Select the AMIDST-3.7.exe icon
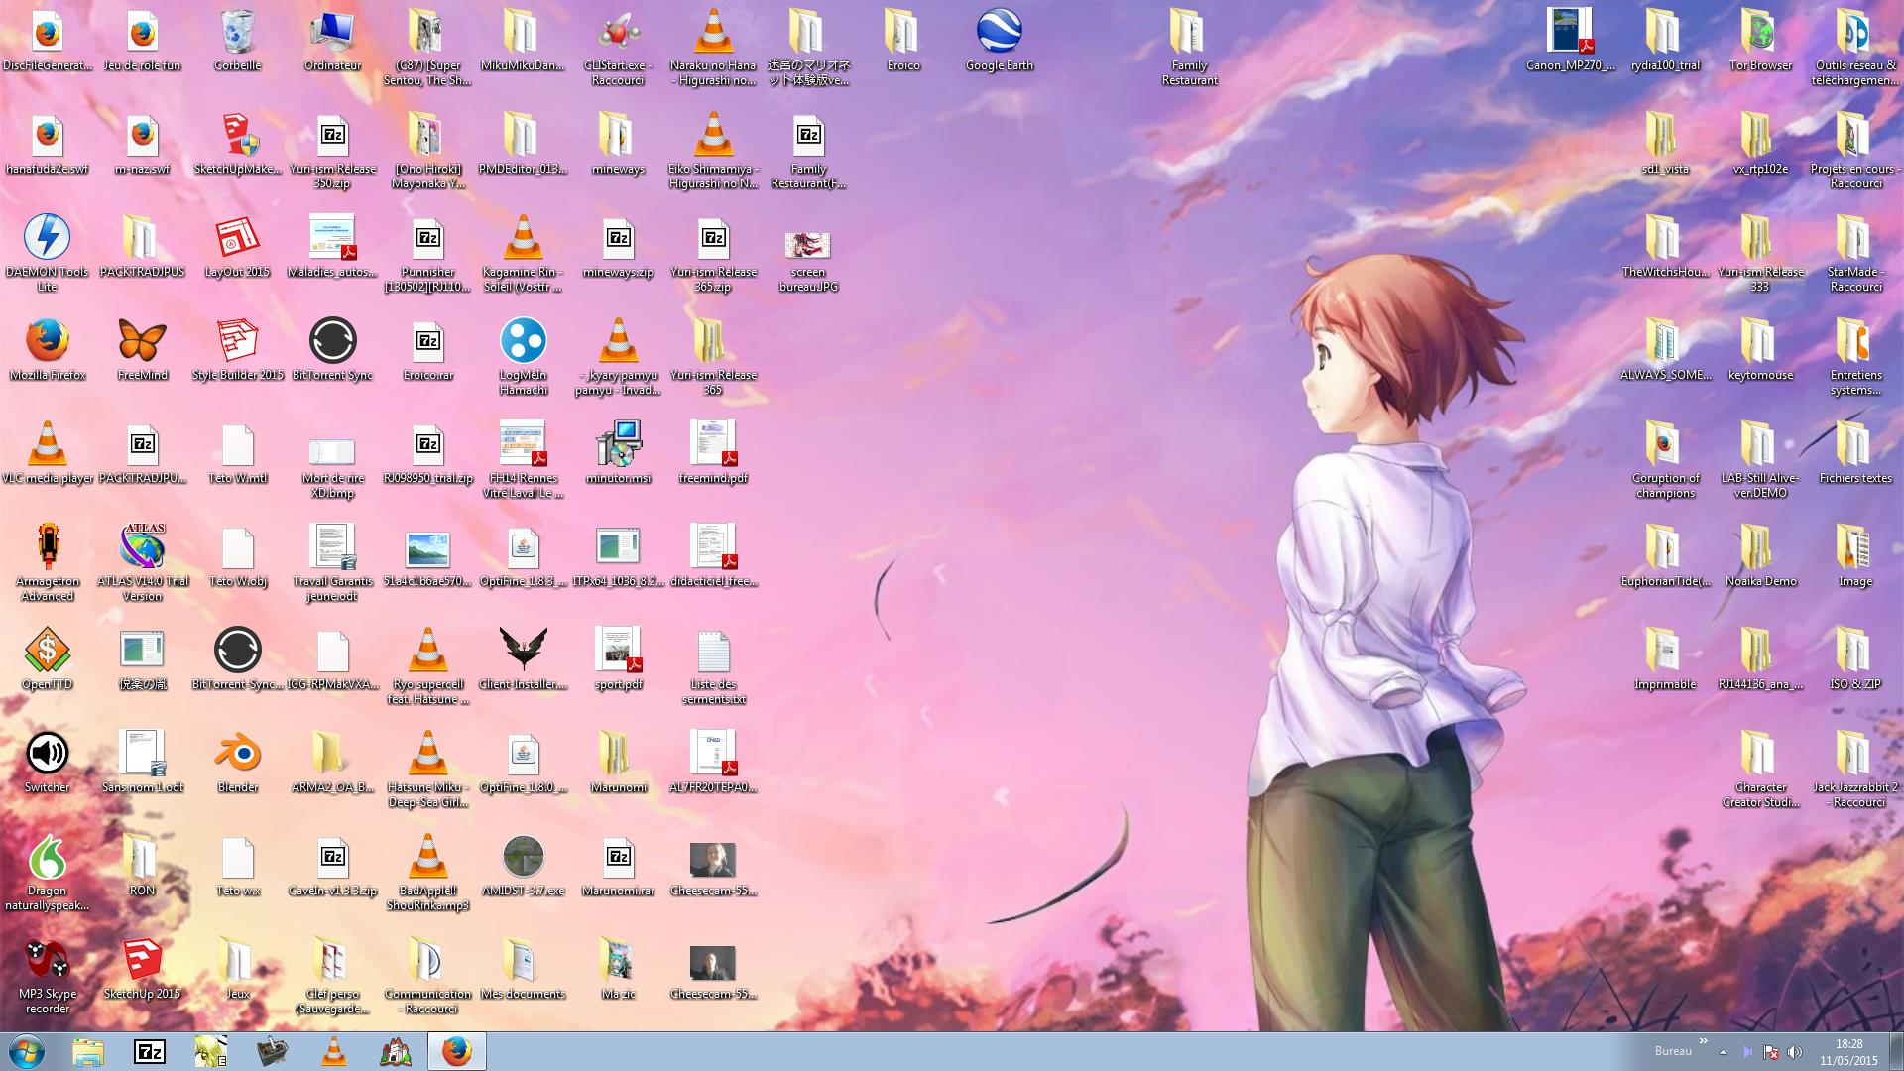The width and height of the screenshot is (1904, 1071). coord(523,865)
